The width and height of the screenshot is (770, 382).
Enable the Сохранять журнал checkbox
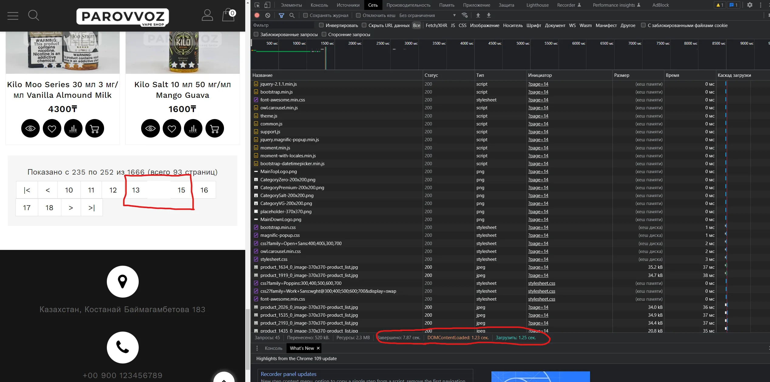click(305, 15)
